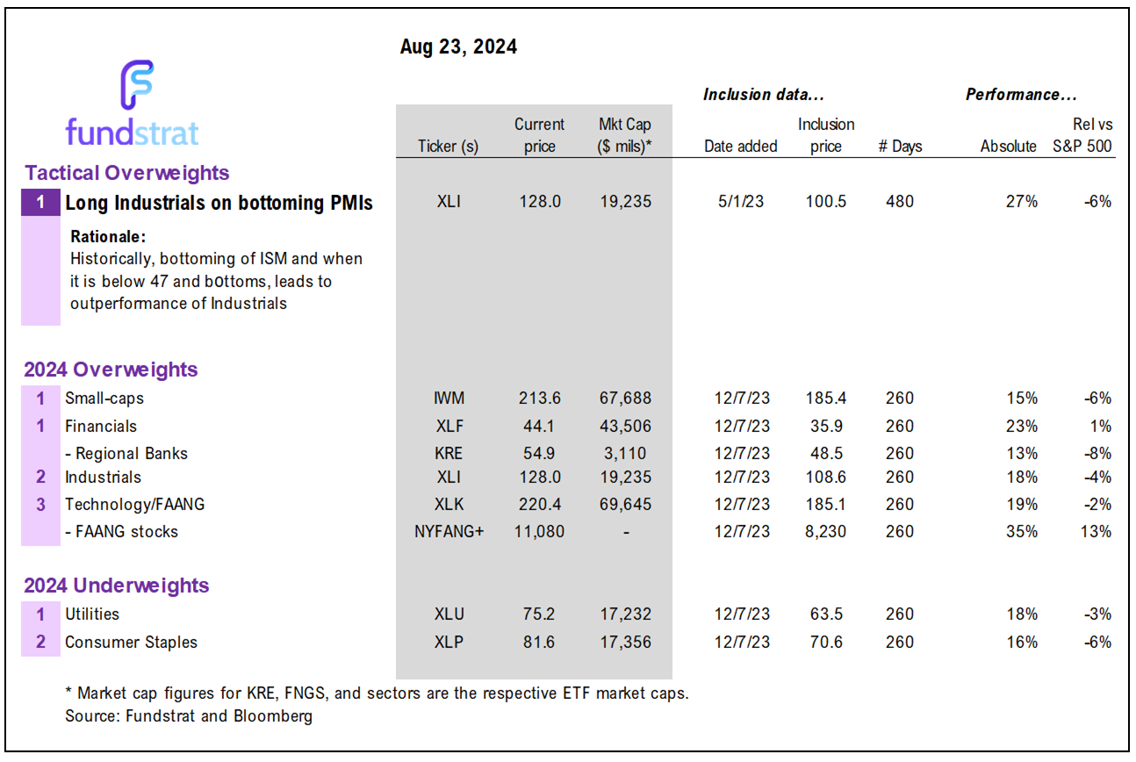Image resolution: width=1136 pixels, height=762 pixels.
Task: Click the XLI ticker in Tactical Overweights
Action: 448,202
